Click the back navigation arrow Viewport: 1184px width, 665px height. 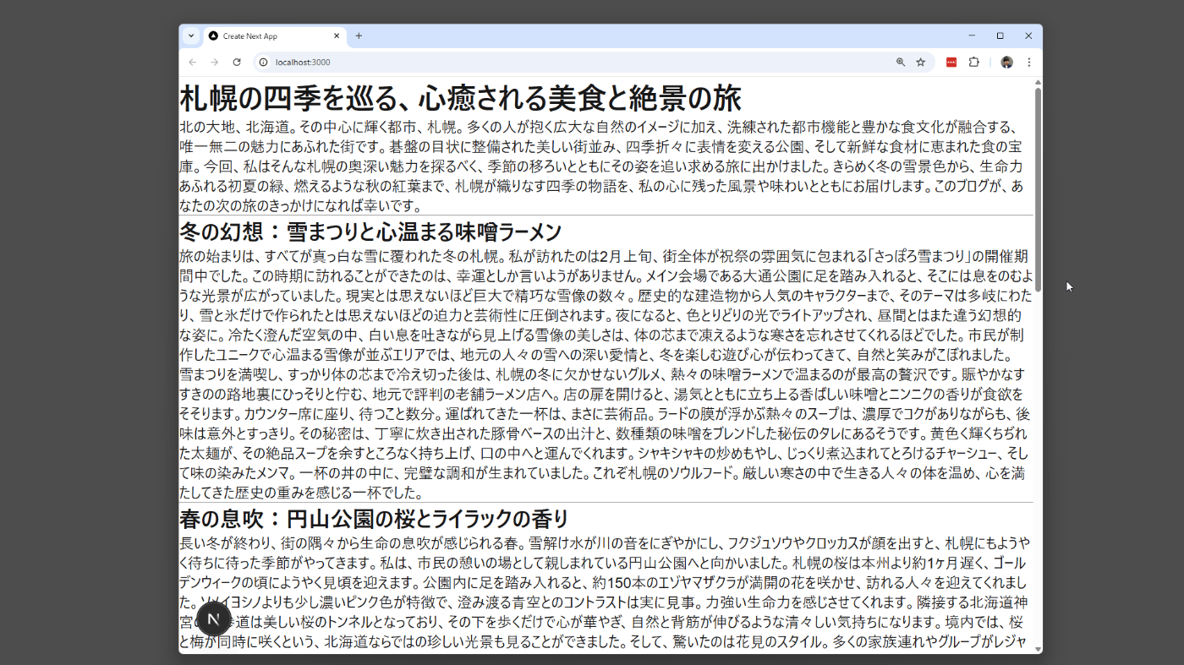pos(192,62)
